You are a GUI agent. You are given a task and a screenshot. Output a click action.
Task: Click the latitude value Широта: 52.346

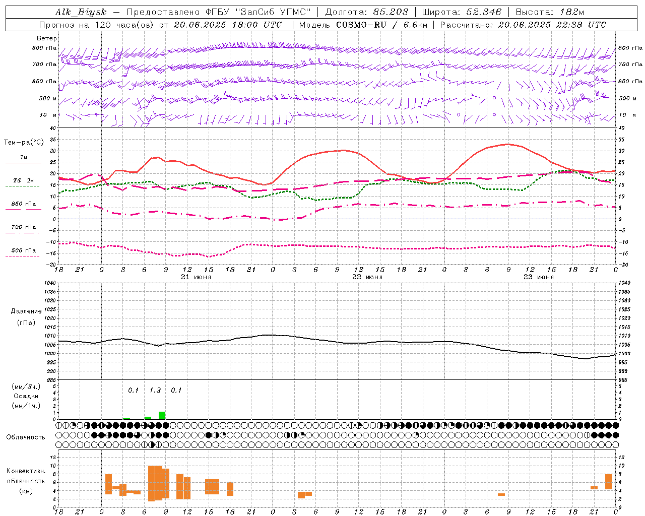point(462,12)
